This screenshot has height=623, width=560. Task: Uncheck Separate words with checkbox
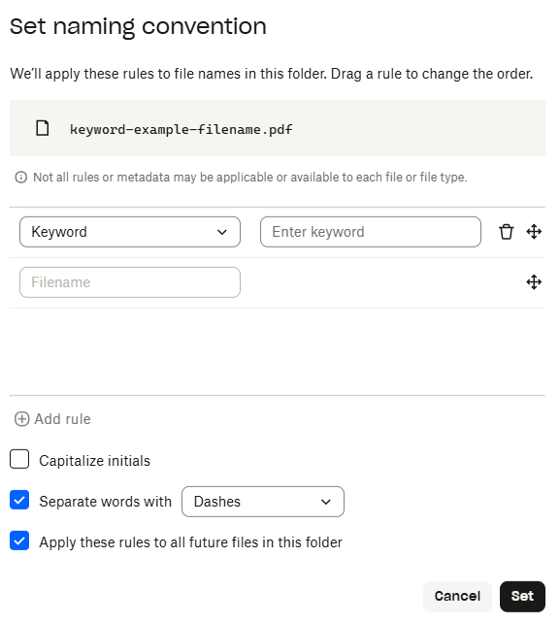pos(19,500)
